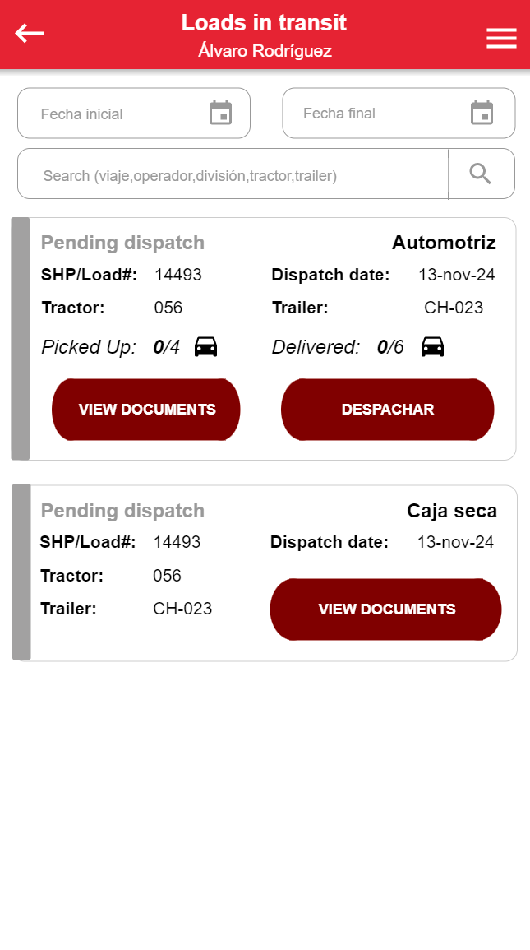Tap the Loads in transit title

coord(264,23)
